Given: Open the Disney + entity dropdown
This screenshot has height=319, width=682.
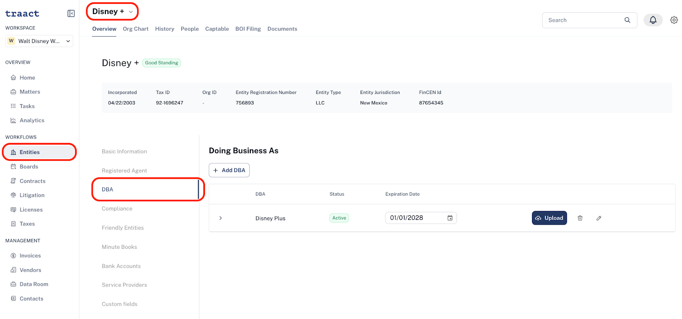Looking at the screenshot, I should (113, 11).
